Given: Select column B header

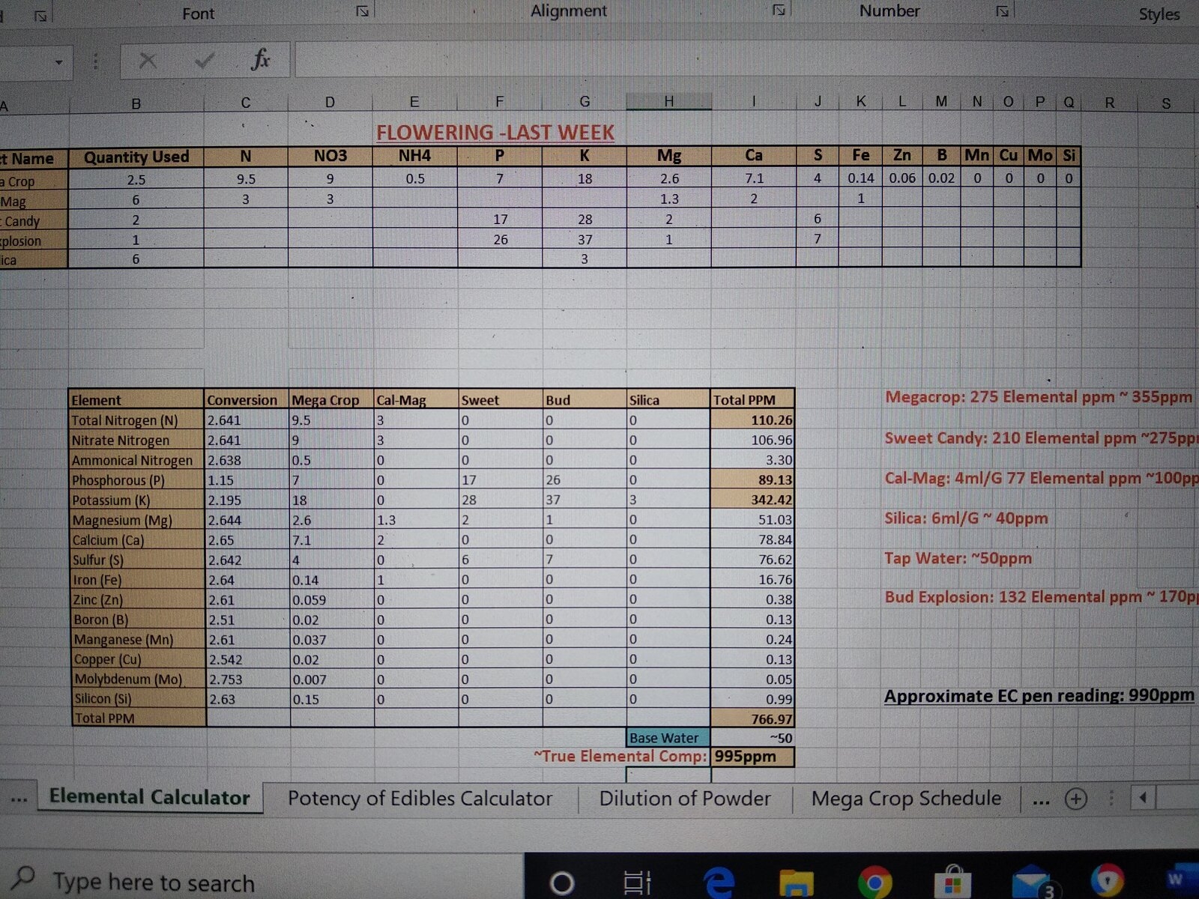Looking at the screenshot, I should pyautogui.click(x=136, y=103).
